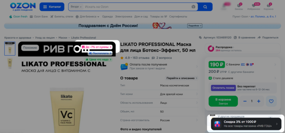Expand Область использования attribute chevron

(197, 103)
